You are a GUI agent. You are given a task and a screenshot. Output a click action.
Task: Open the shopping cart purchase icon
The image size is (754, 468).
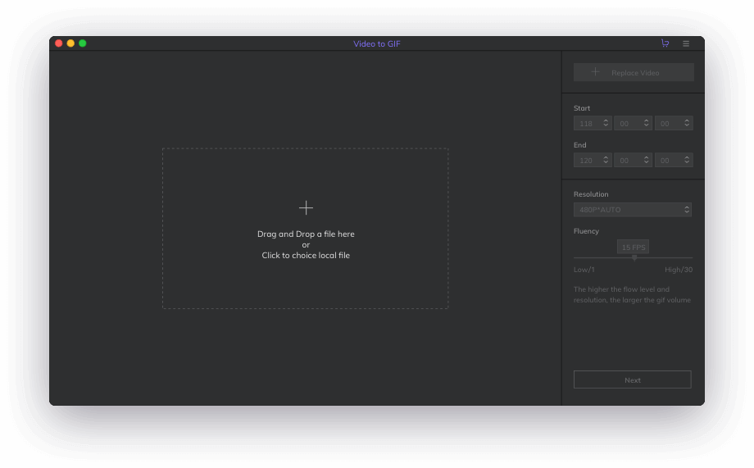click(665, 43)
